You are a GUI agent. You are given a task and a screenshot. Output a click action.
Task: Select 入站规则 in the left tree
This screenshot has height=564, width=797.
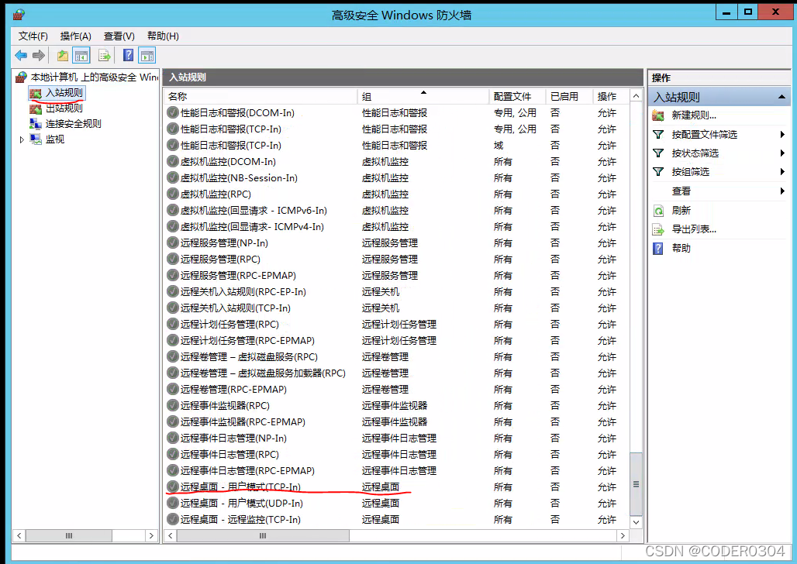[64, 93]
